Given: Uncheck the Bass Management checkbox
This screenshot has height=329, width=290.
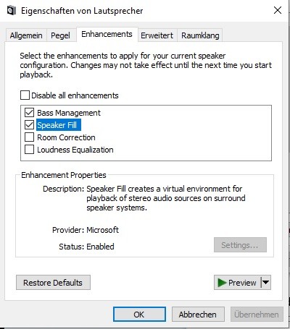Looking at the screenshot, I should tap(29, 113).
